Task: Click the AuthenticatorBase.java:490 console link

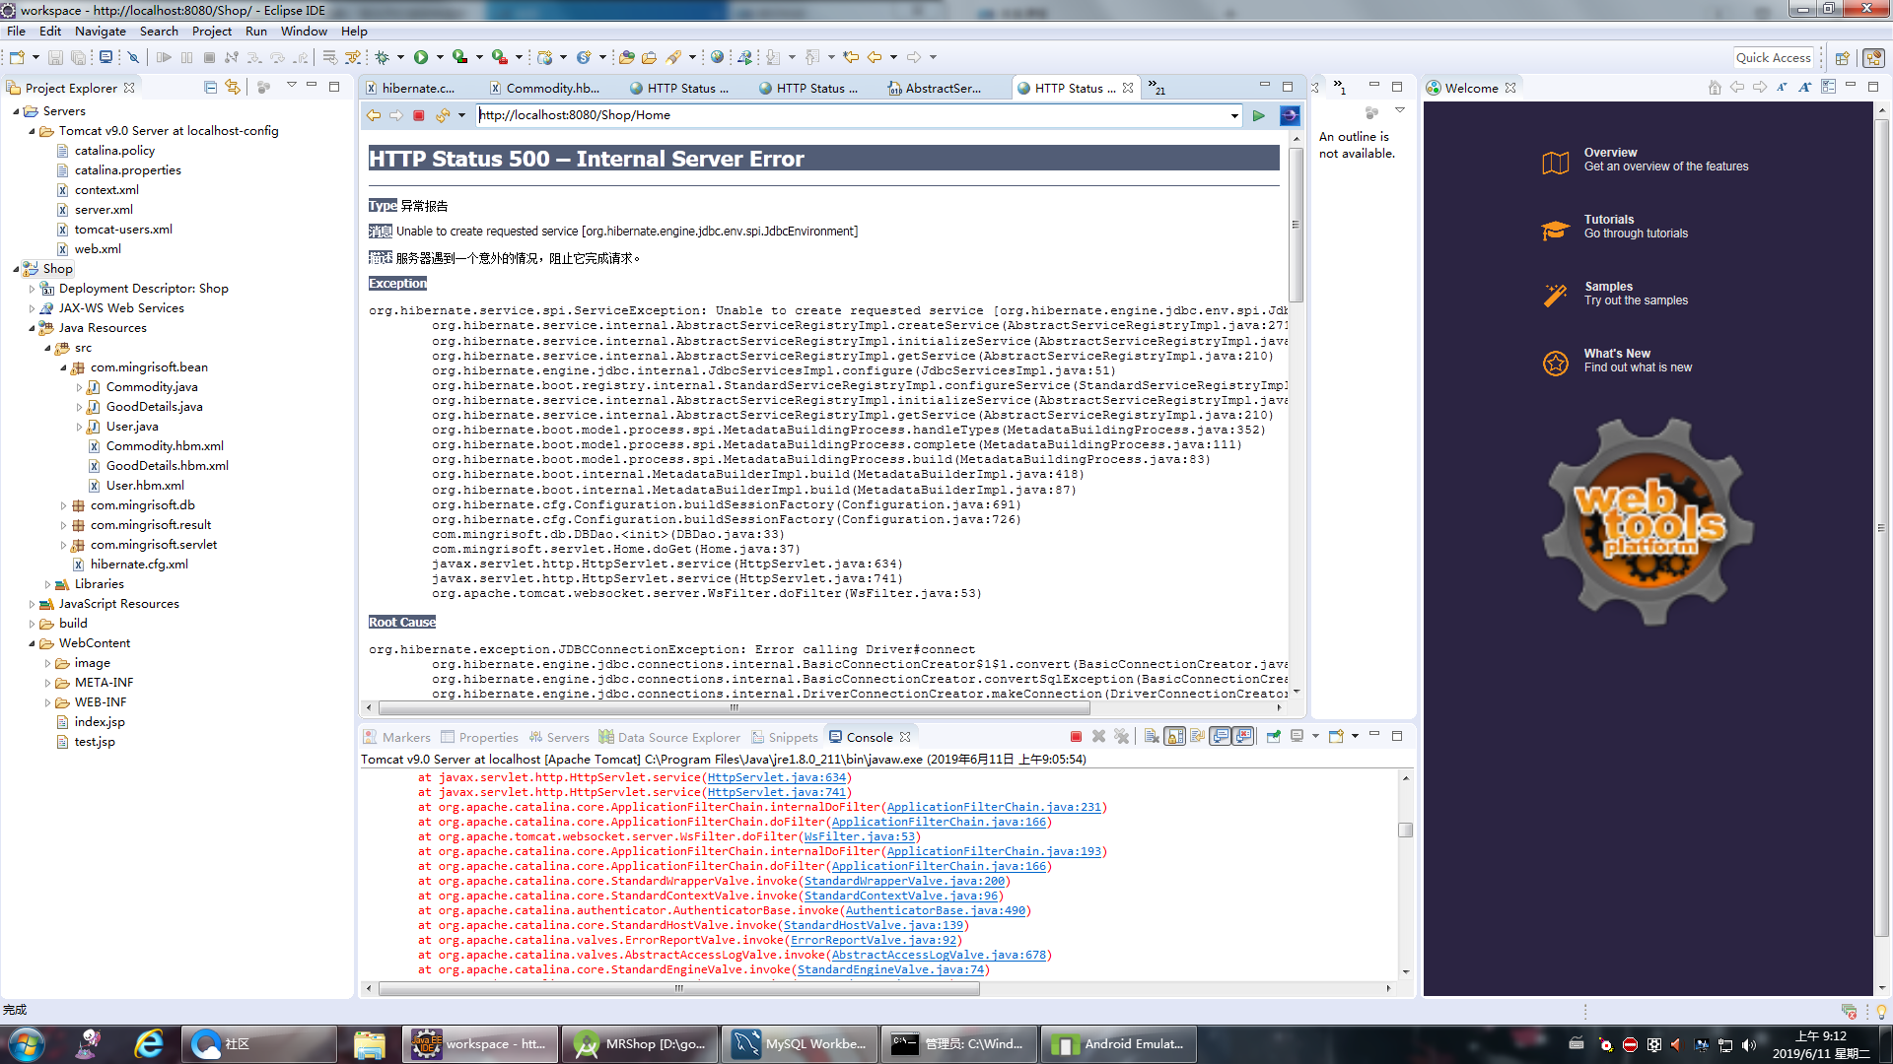Action: 936,910
